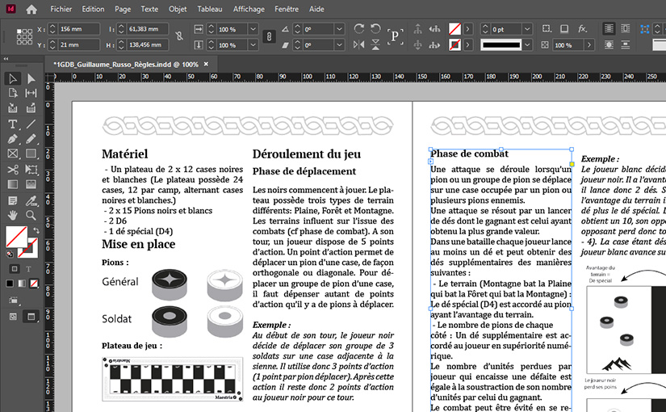Screen dimensions: 666x412
Task: Apply gradient button in toolbox
Action: 22,284
